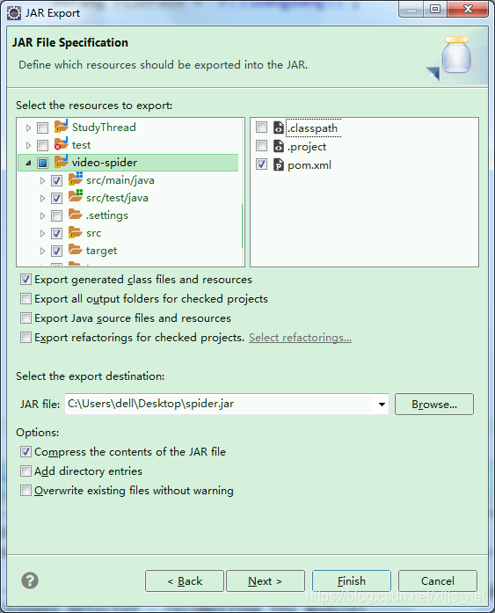
Task: Click the Cancel button
Action: tap(438, 581)
